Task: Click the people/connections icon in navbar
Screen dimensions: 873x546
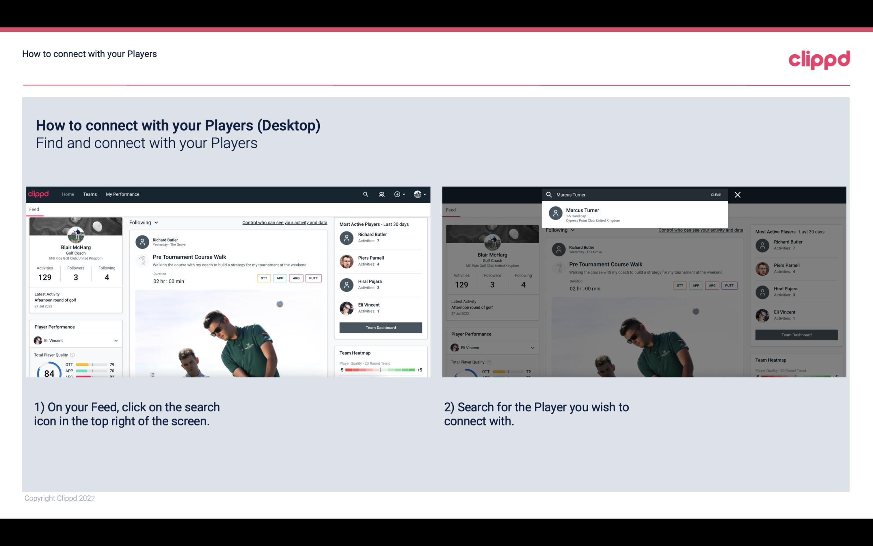Action: tap(381, 194)
